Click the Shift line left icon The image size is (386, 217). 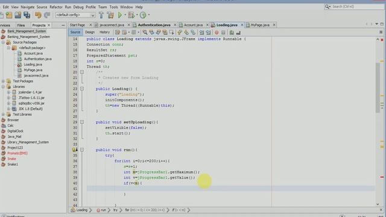pyautogui.click(x=201, y=33)
